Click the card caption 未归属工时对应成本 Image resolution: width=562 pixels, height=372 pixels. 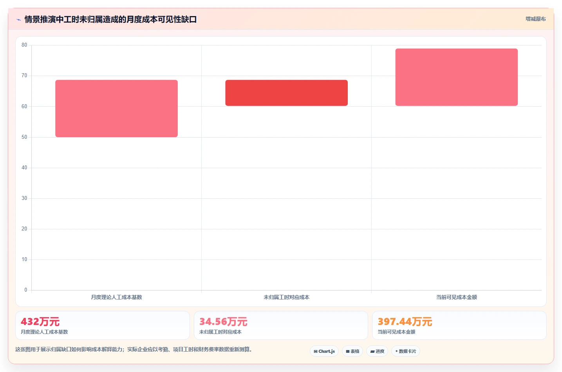220,332
